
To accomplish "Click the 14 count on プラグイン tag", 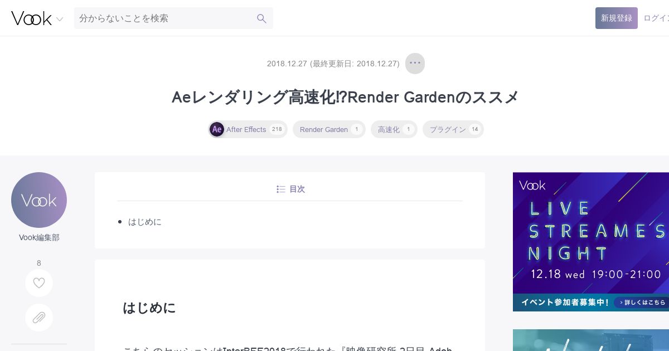I will [x=474, y=129].
